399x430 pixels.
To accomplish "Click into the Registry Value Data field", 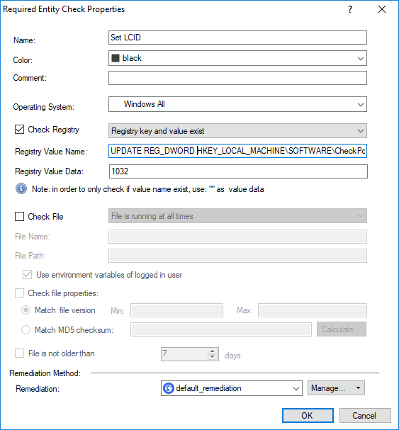I will [238, 171].
